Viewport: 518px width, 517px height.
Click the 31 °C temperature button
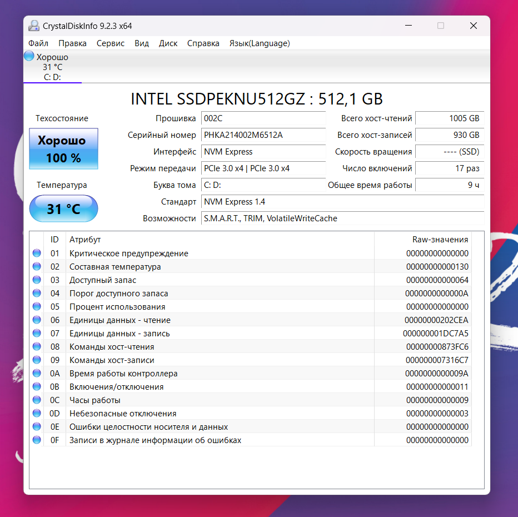(63, 209)
